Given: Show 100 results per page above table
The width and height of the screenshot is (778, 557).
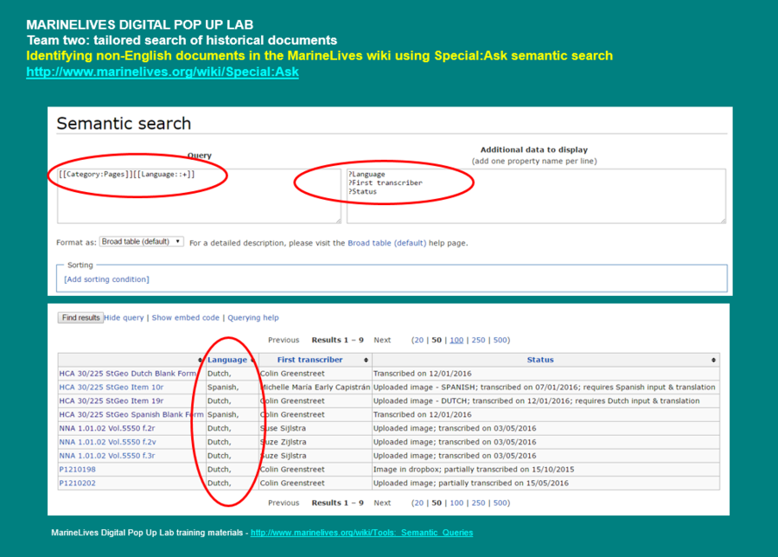Looking at the screenshot, I should [x=456, y=341].
